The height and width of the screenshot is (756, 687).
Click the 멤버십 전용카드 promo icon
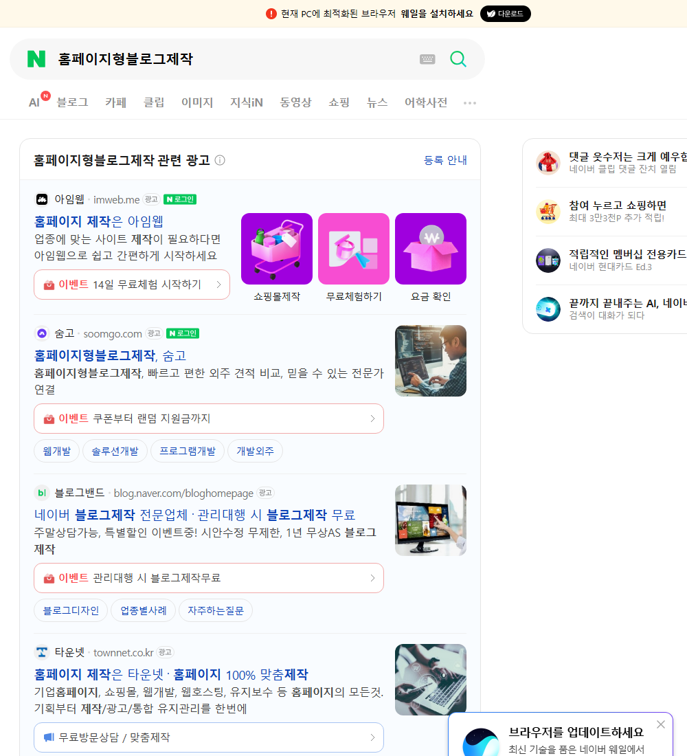(x=548, y=260)
